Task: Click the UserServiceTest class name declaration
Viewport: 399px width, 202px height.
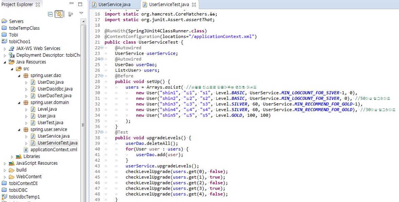Action: pos(159,42)
